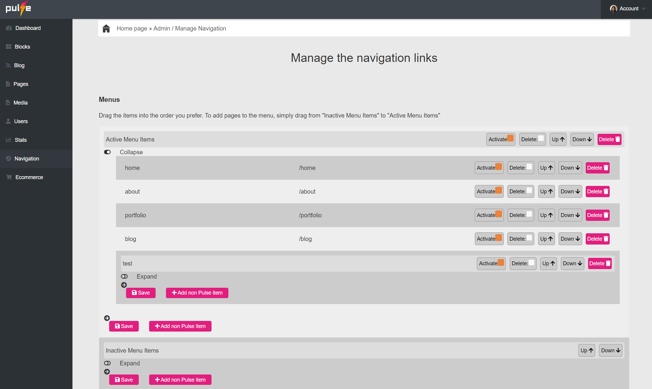Click the Ecommerce cart icon

click(9, 177)
